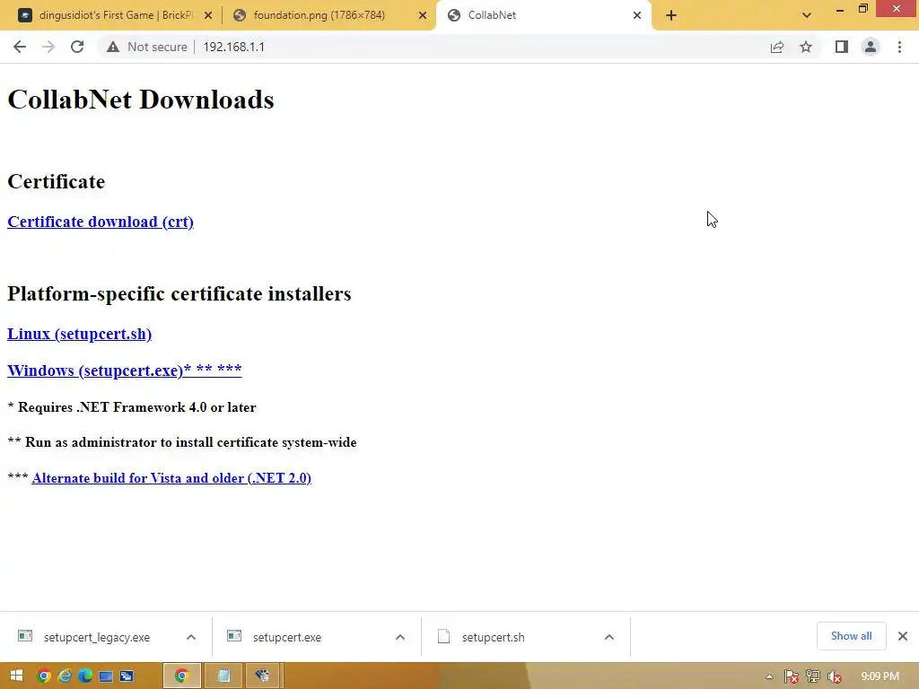
Task: Bookmark this page with the star icon
Action: (x=806, y=47)
